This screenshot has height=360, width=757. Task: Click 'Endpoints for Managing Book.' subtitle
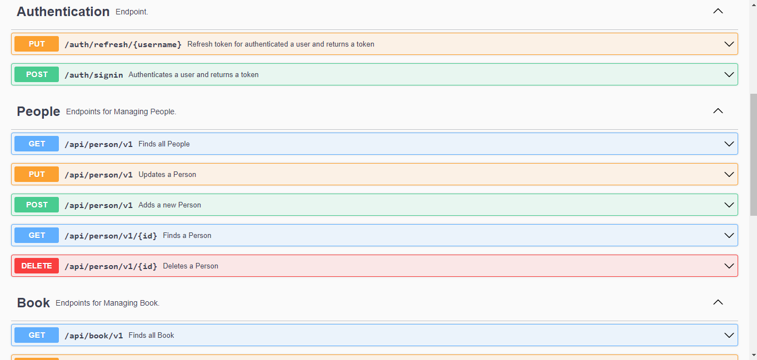108,303
